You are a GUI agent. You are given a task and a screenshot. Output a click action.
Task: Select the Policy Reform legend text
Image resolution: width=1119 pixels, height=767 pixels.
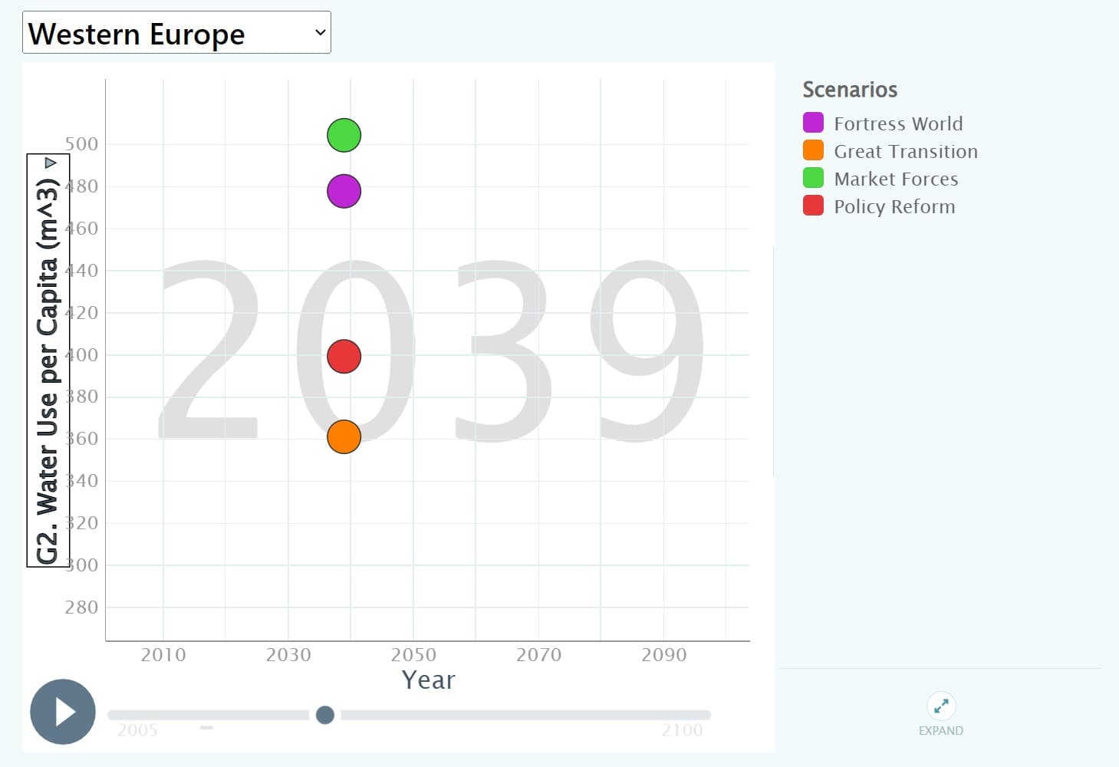coord(894,206)
